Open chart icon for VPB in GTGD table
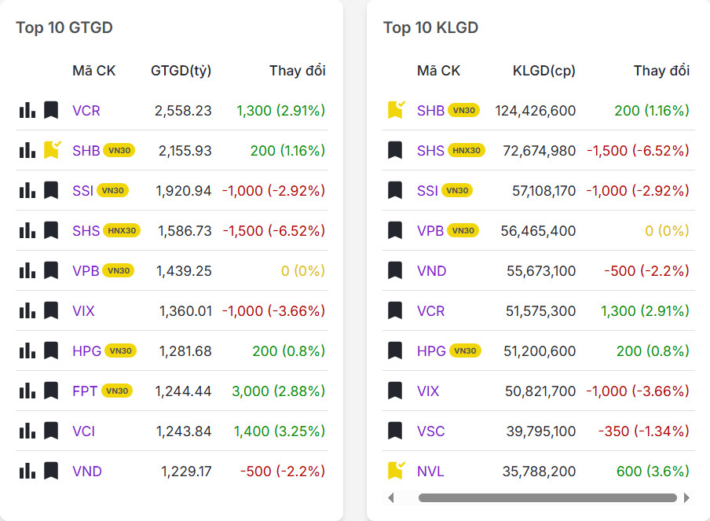710x521 pixels. [x=27, y=270]
